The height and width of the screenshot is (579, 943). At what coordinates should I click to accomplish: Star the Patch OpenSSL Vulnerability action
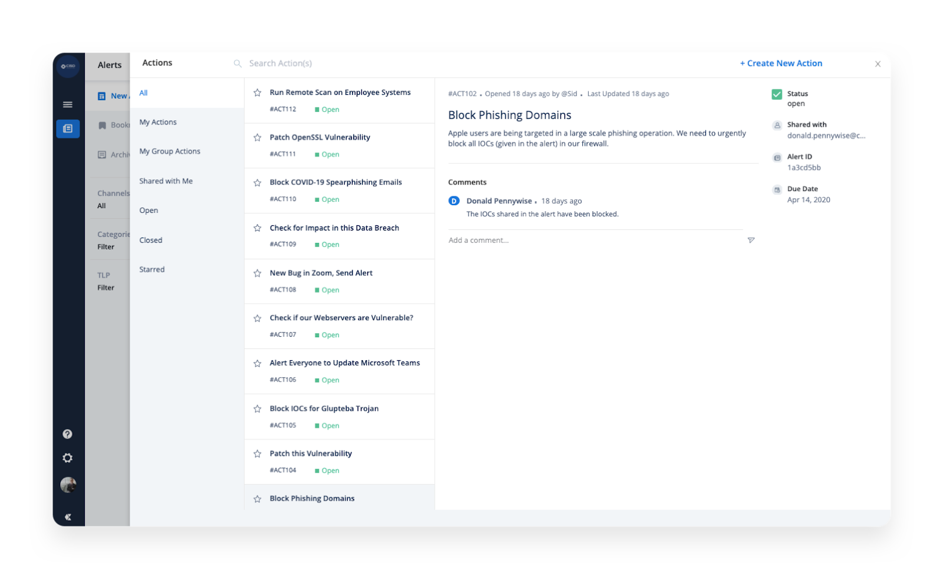(258, 137)
